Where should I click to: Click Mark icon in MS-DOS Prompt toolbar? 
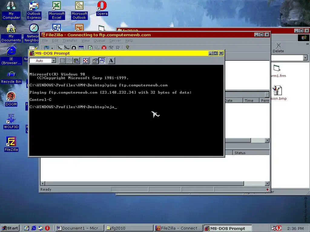coord(62,60)
